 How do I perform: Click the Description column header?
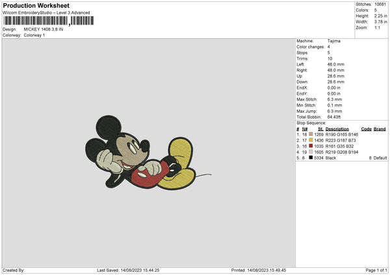click(337, 129)
